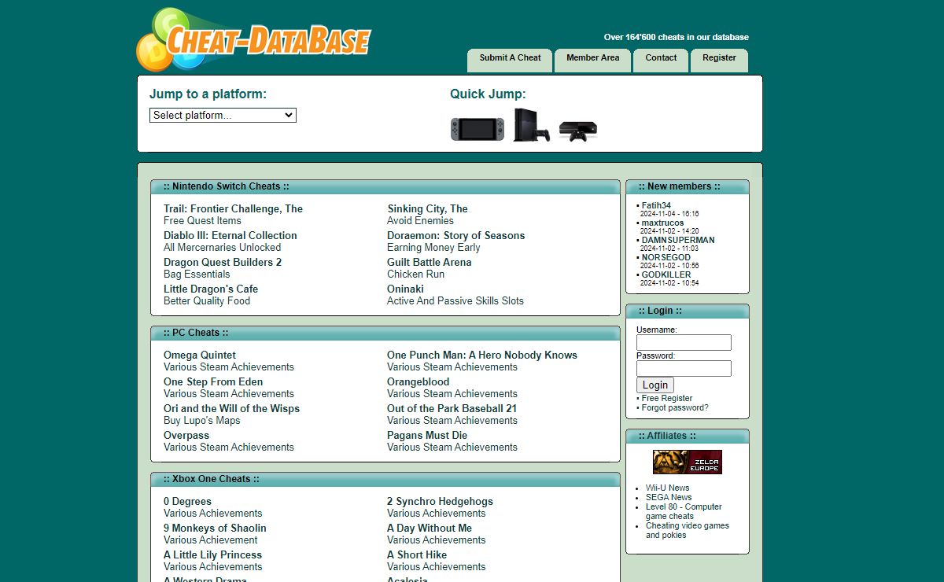The width and height of the screenshot is (944, 582).
Task: Click the "Free Quest Items" cheat text
Action: coord(202,220)
